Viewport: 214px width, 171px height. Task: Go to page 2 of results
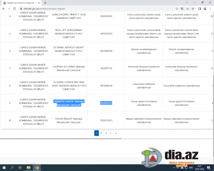101,133
